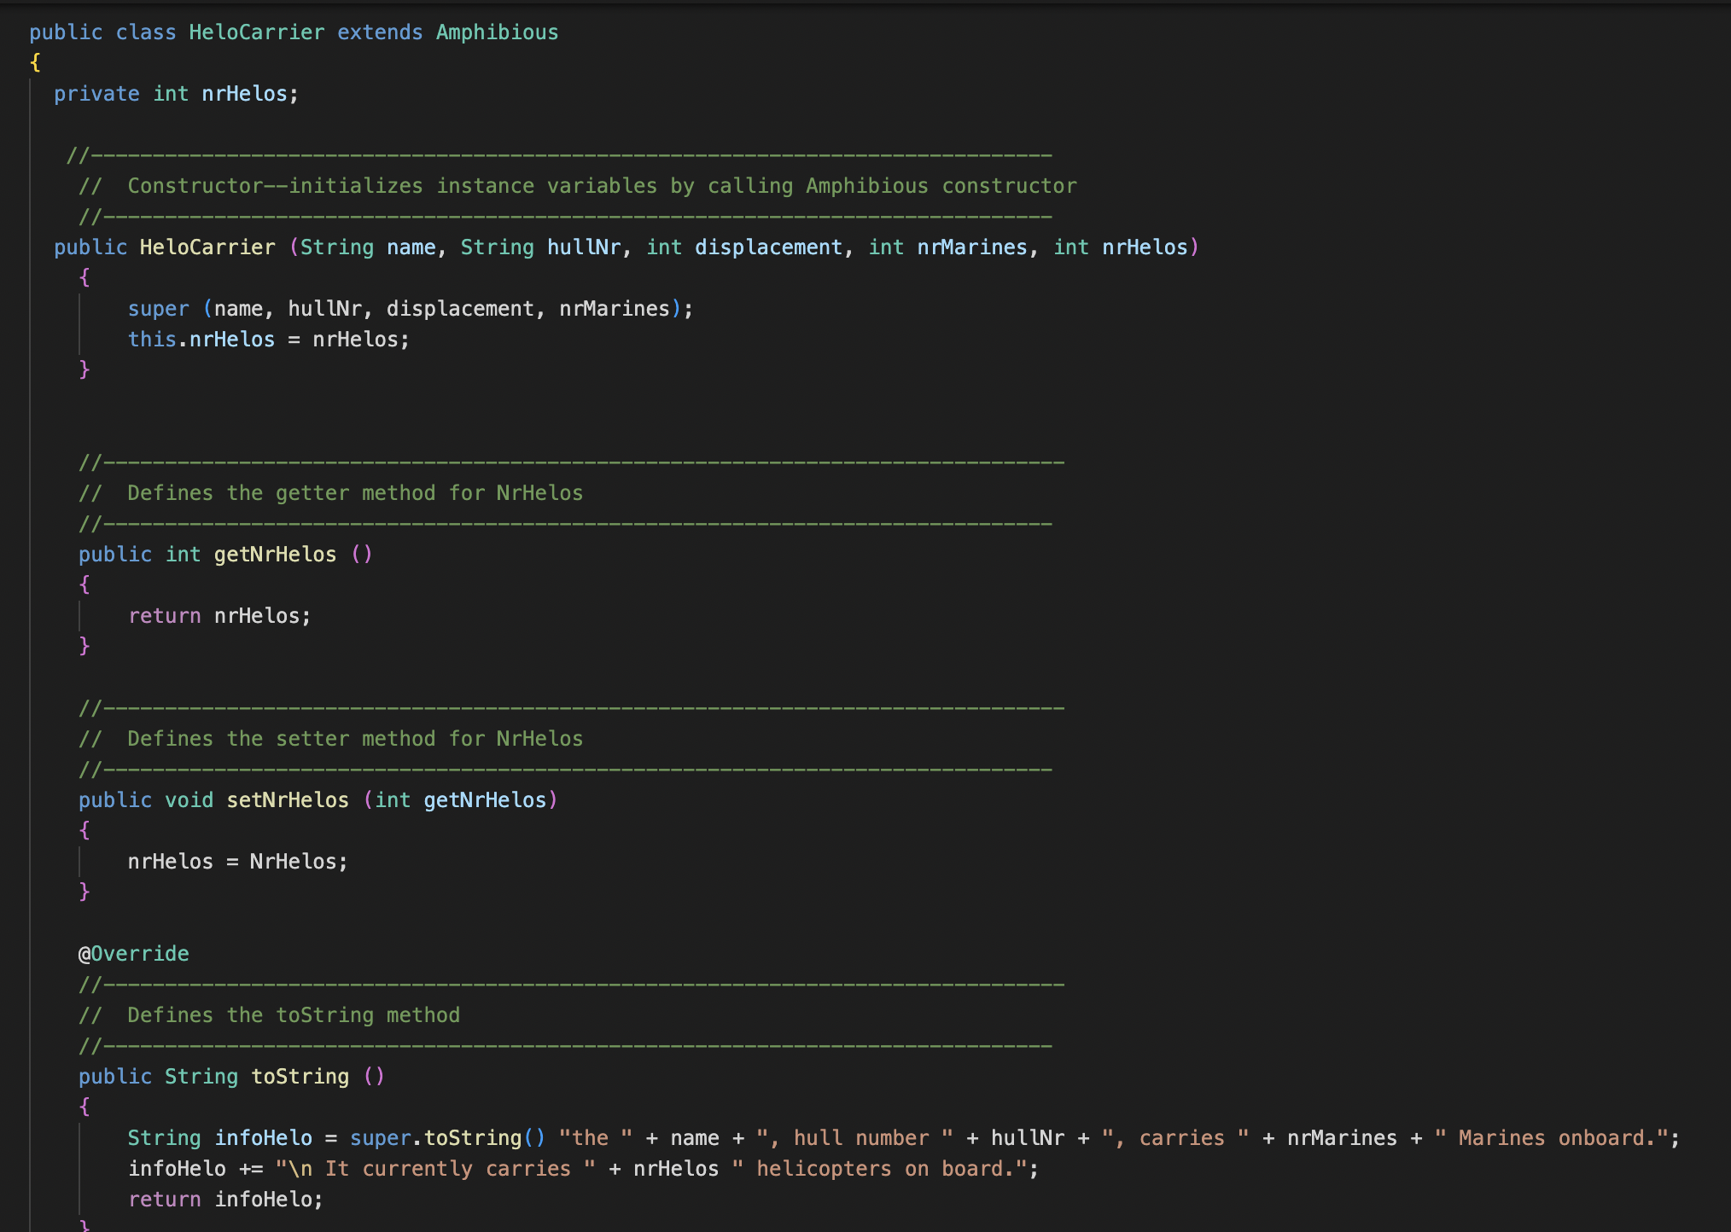1731x1232 pixels.
Task: Click the superclass name Amphibious
Action: click(x=498, y=32)
